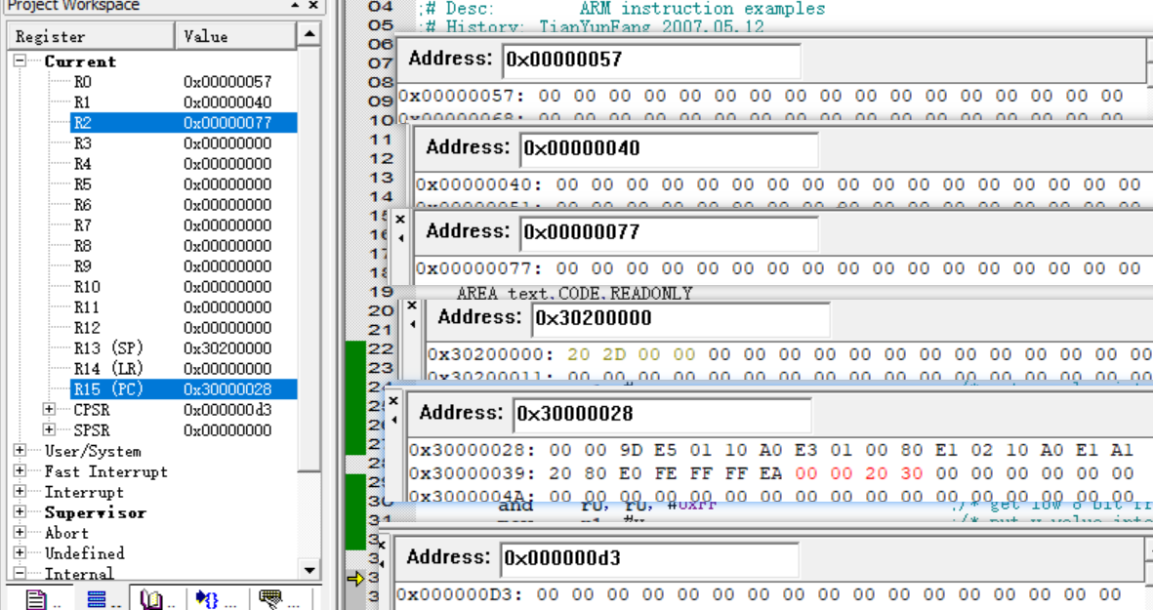Screen dimensions: 1153x610
Task: Open the Templates tab icon
Action: click(269, 599)
